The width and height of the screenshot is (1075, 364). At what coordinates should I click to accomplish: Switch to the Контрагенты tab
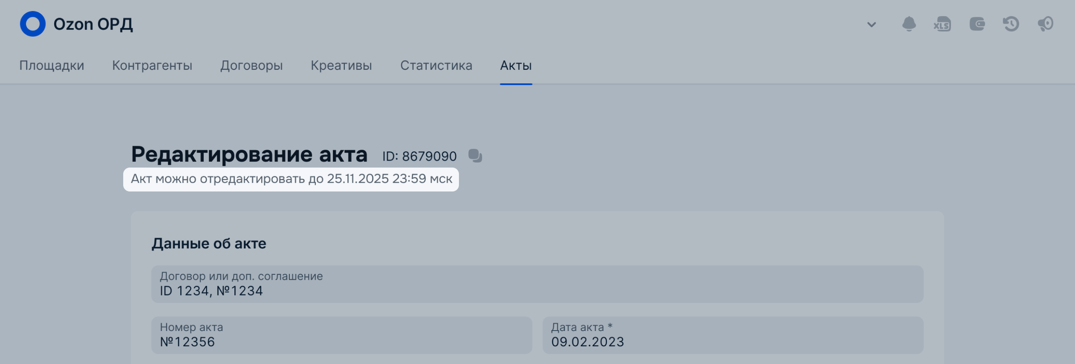[x=152, y=65]
